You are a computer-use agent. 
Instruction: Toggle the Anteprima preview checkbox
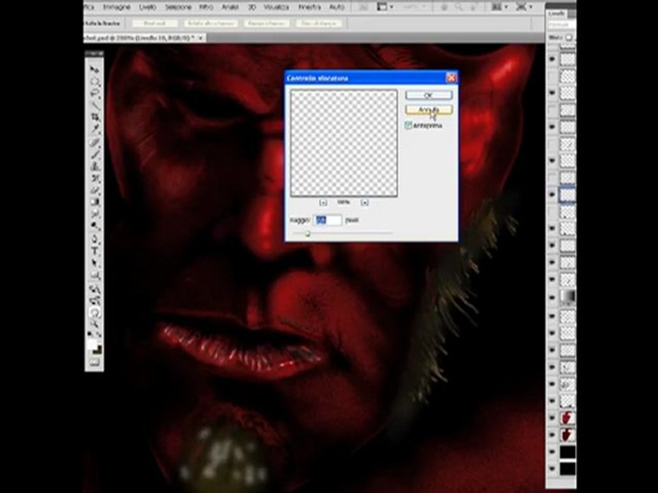click(x=409, y=125)
